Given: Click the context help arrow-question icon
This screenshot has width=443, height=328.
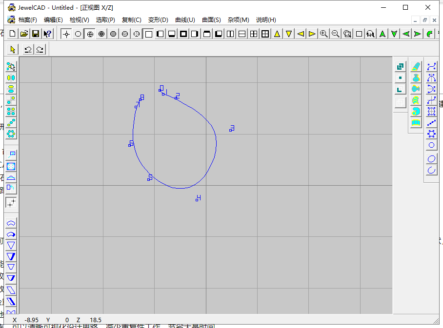Looking at the screenshot, I should click(x=47, y=34).
